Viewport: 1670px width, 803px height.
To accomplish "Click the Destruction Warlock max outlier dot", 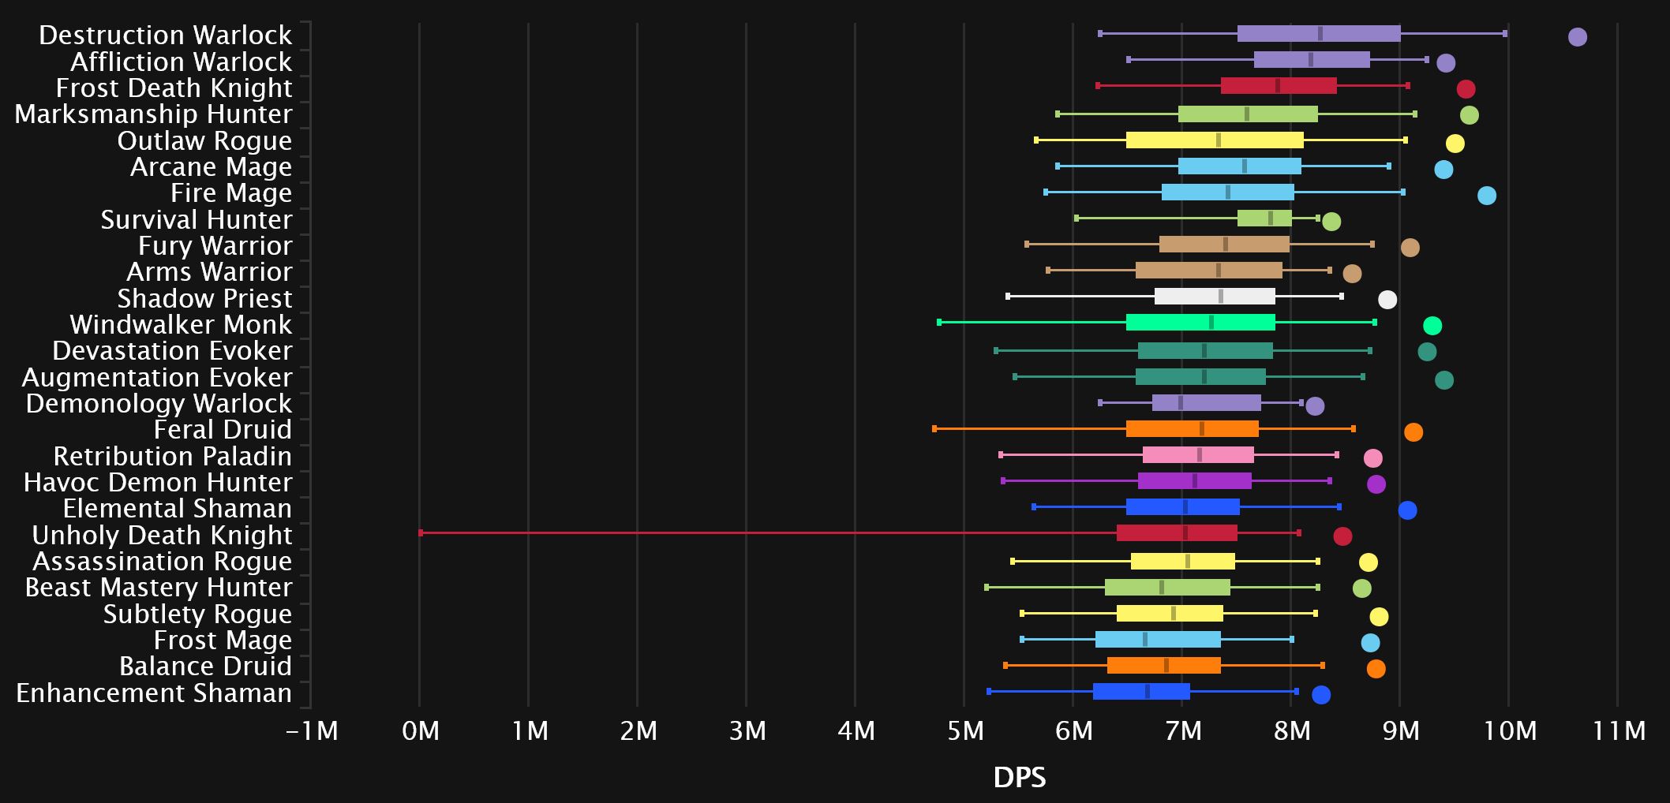I will (x=1577, y=37).
